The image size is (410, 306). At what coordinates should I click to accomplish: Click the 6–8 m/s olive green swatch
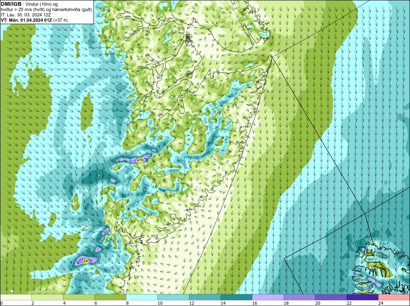click(x=110, y=297)
